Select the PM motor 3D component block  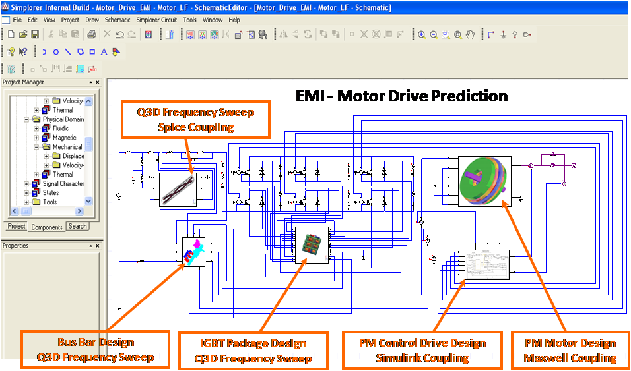click(484, 181)
